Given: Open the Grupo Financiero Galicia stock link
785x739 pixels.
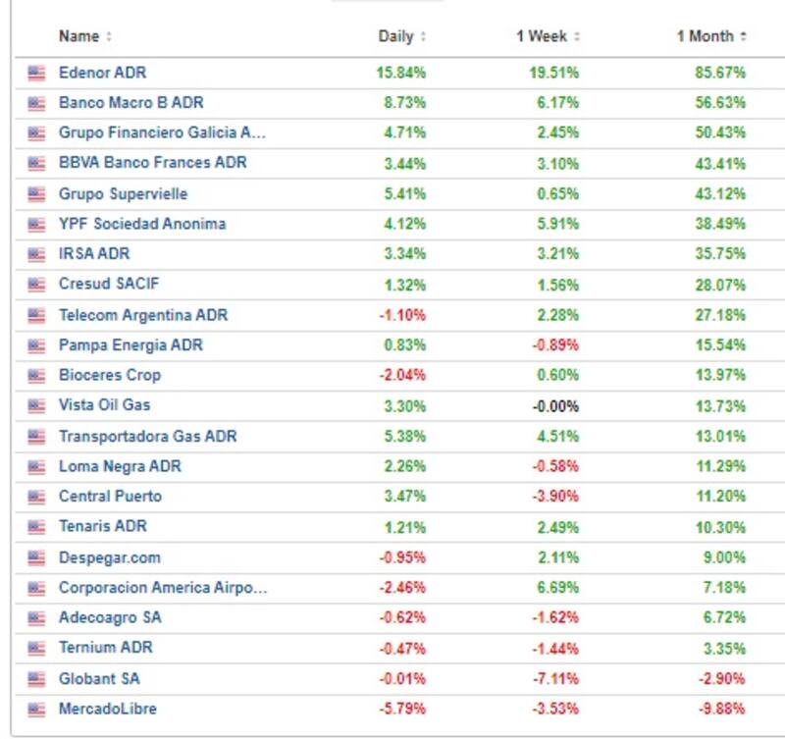Looking at the screenshot, I should pos(162,132).
